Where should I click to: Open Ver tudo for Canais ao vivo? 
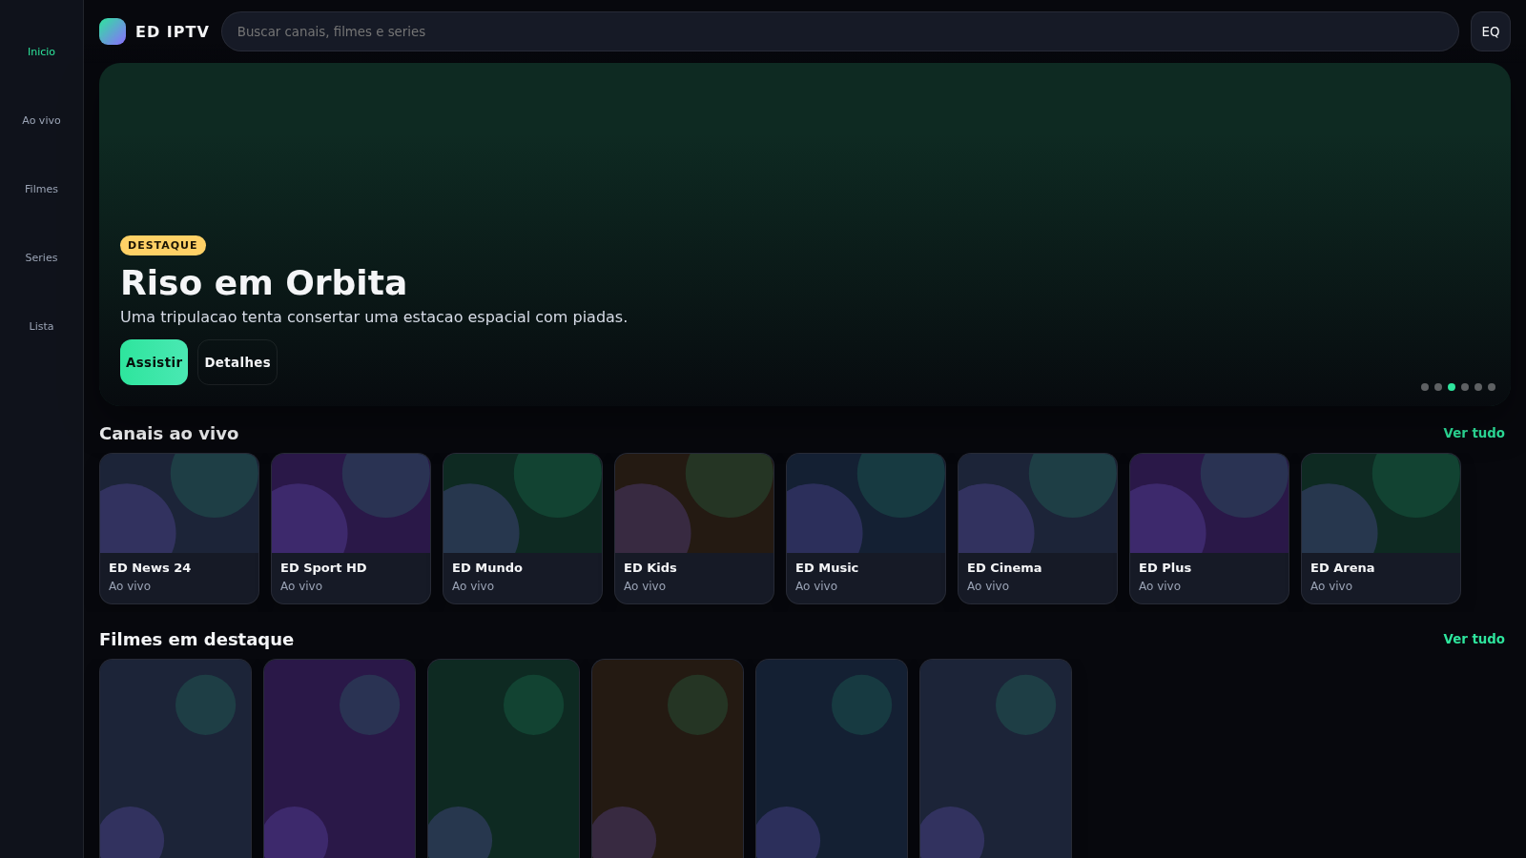click(1474, 433)
